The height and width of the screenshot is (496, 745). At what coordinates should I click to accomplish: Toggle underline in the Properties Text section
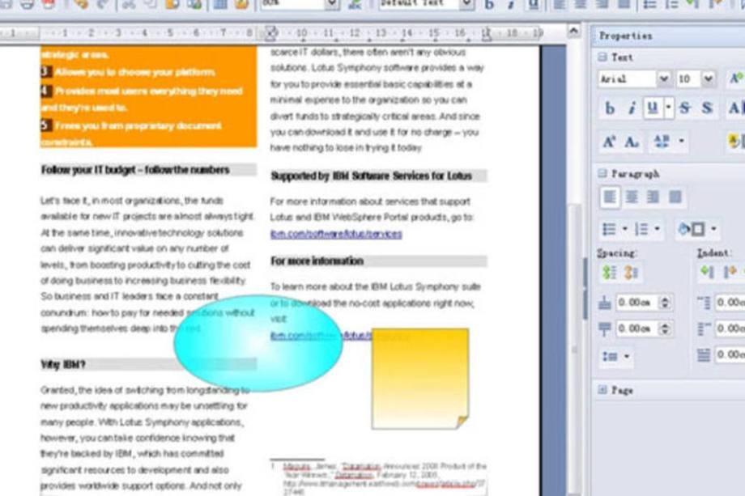click(653, 108)
